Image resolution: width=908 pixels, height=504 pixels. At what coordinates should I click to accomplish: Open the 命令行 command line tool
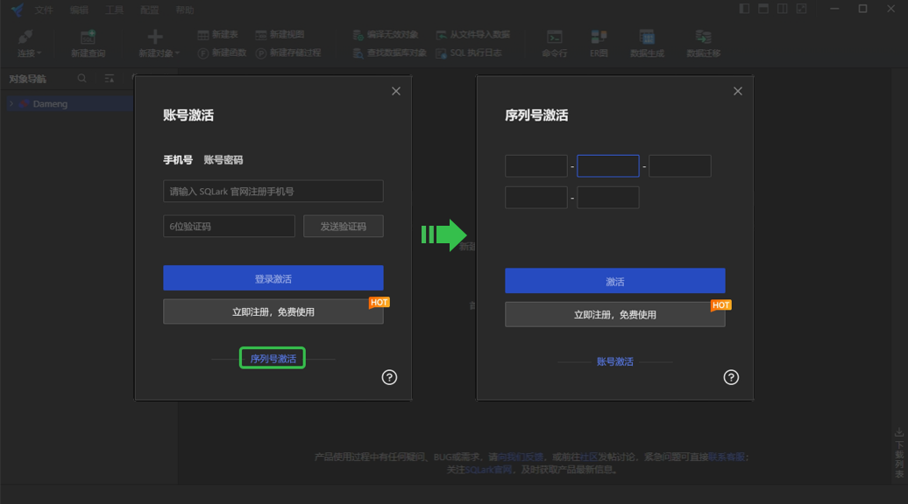point(554,44)
